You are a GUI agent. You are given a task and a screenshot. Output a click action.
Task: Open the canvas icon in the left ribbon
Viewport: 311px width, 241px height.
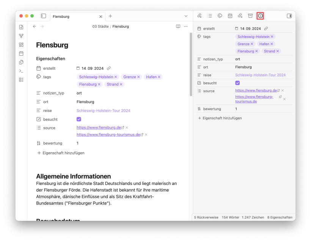(21, 45)
